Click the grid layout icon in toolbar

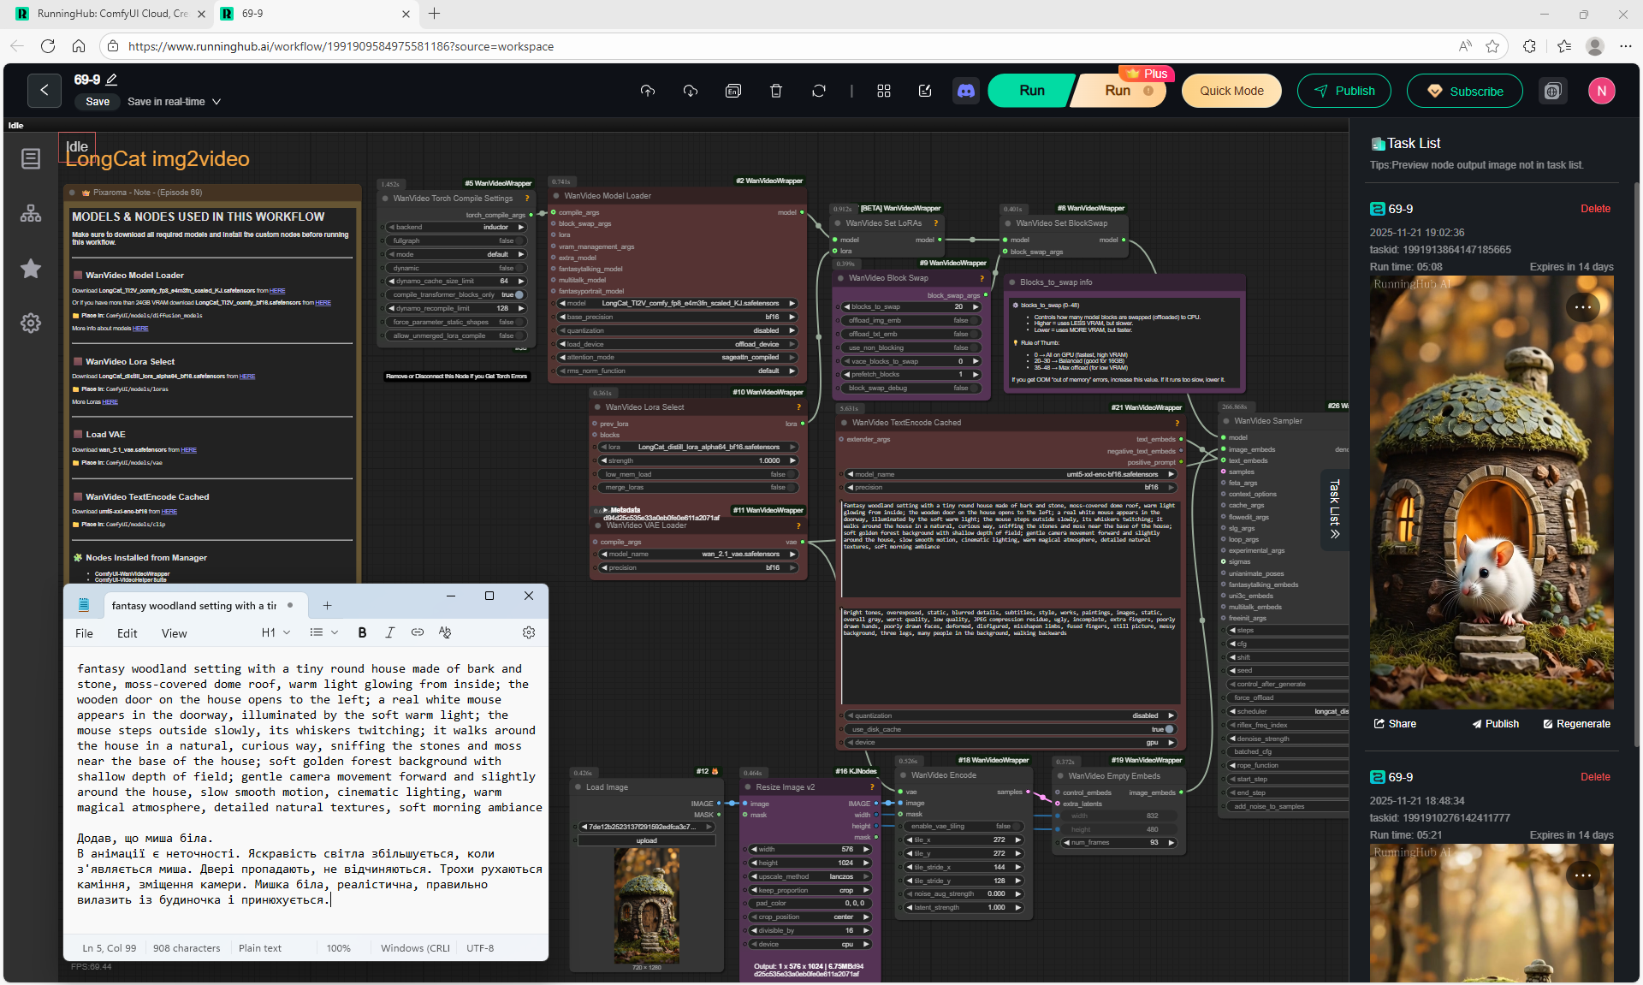point(884,91)
